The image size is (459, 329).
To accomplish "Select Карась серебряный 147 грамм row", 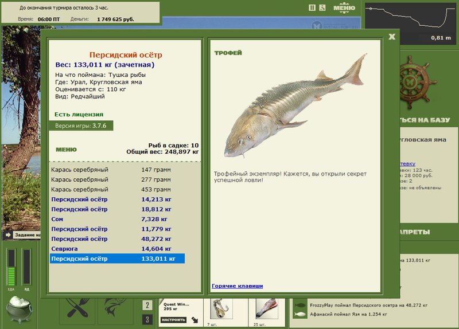I will click(x=117, y=170).
